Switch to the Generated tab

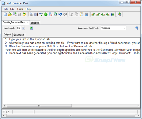point(19,35)
